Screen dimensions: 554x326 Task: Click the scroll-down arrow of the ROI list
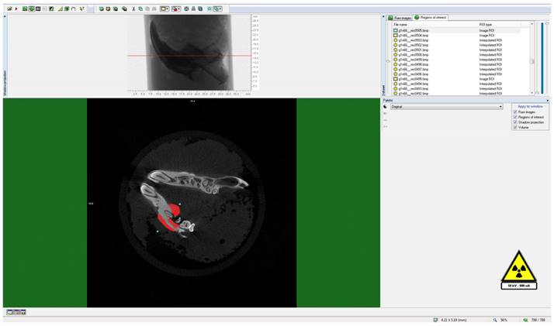(x=531, y=93)
